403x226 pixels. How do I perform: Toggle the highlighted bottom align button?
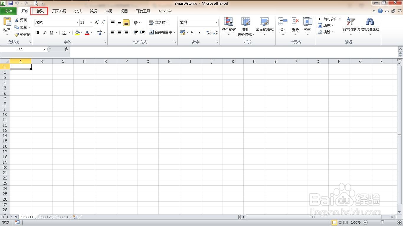126,23
